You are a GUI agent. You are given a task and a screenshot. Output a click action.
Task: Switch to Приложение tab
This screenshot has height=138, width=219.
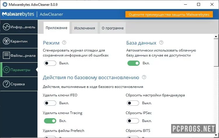57,28
